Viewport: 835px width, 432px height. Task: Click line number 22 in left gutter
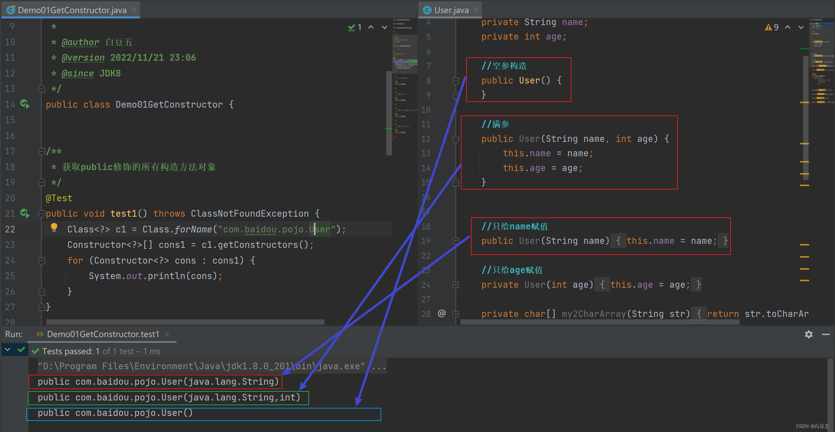pos(10,229)
